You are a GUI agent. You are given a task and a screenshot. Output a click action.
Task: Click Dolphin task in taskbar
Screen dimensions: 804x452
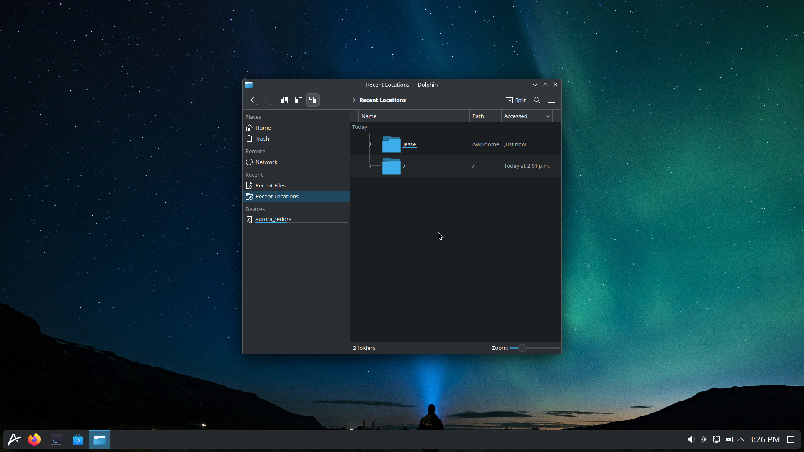[x=100, y=439]
